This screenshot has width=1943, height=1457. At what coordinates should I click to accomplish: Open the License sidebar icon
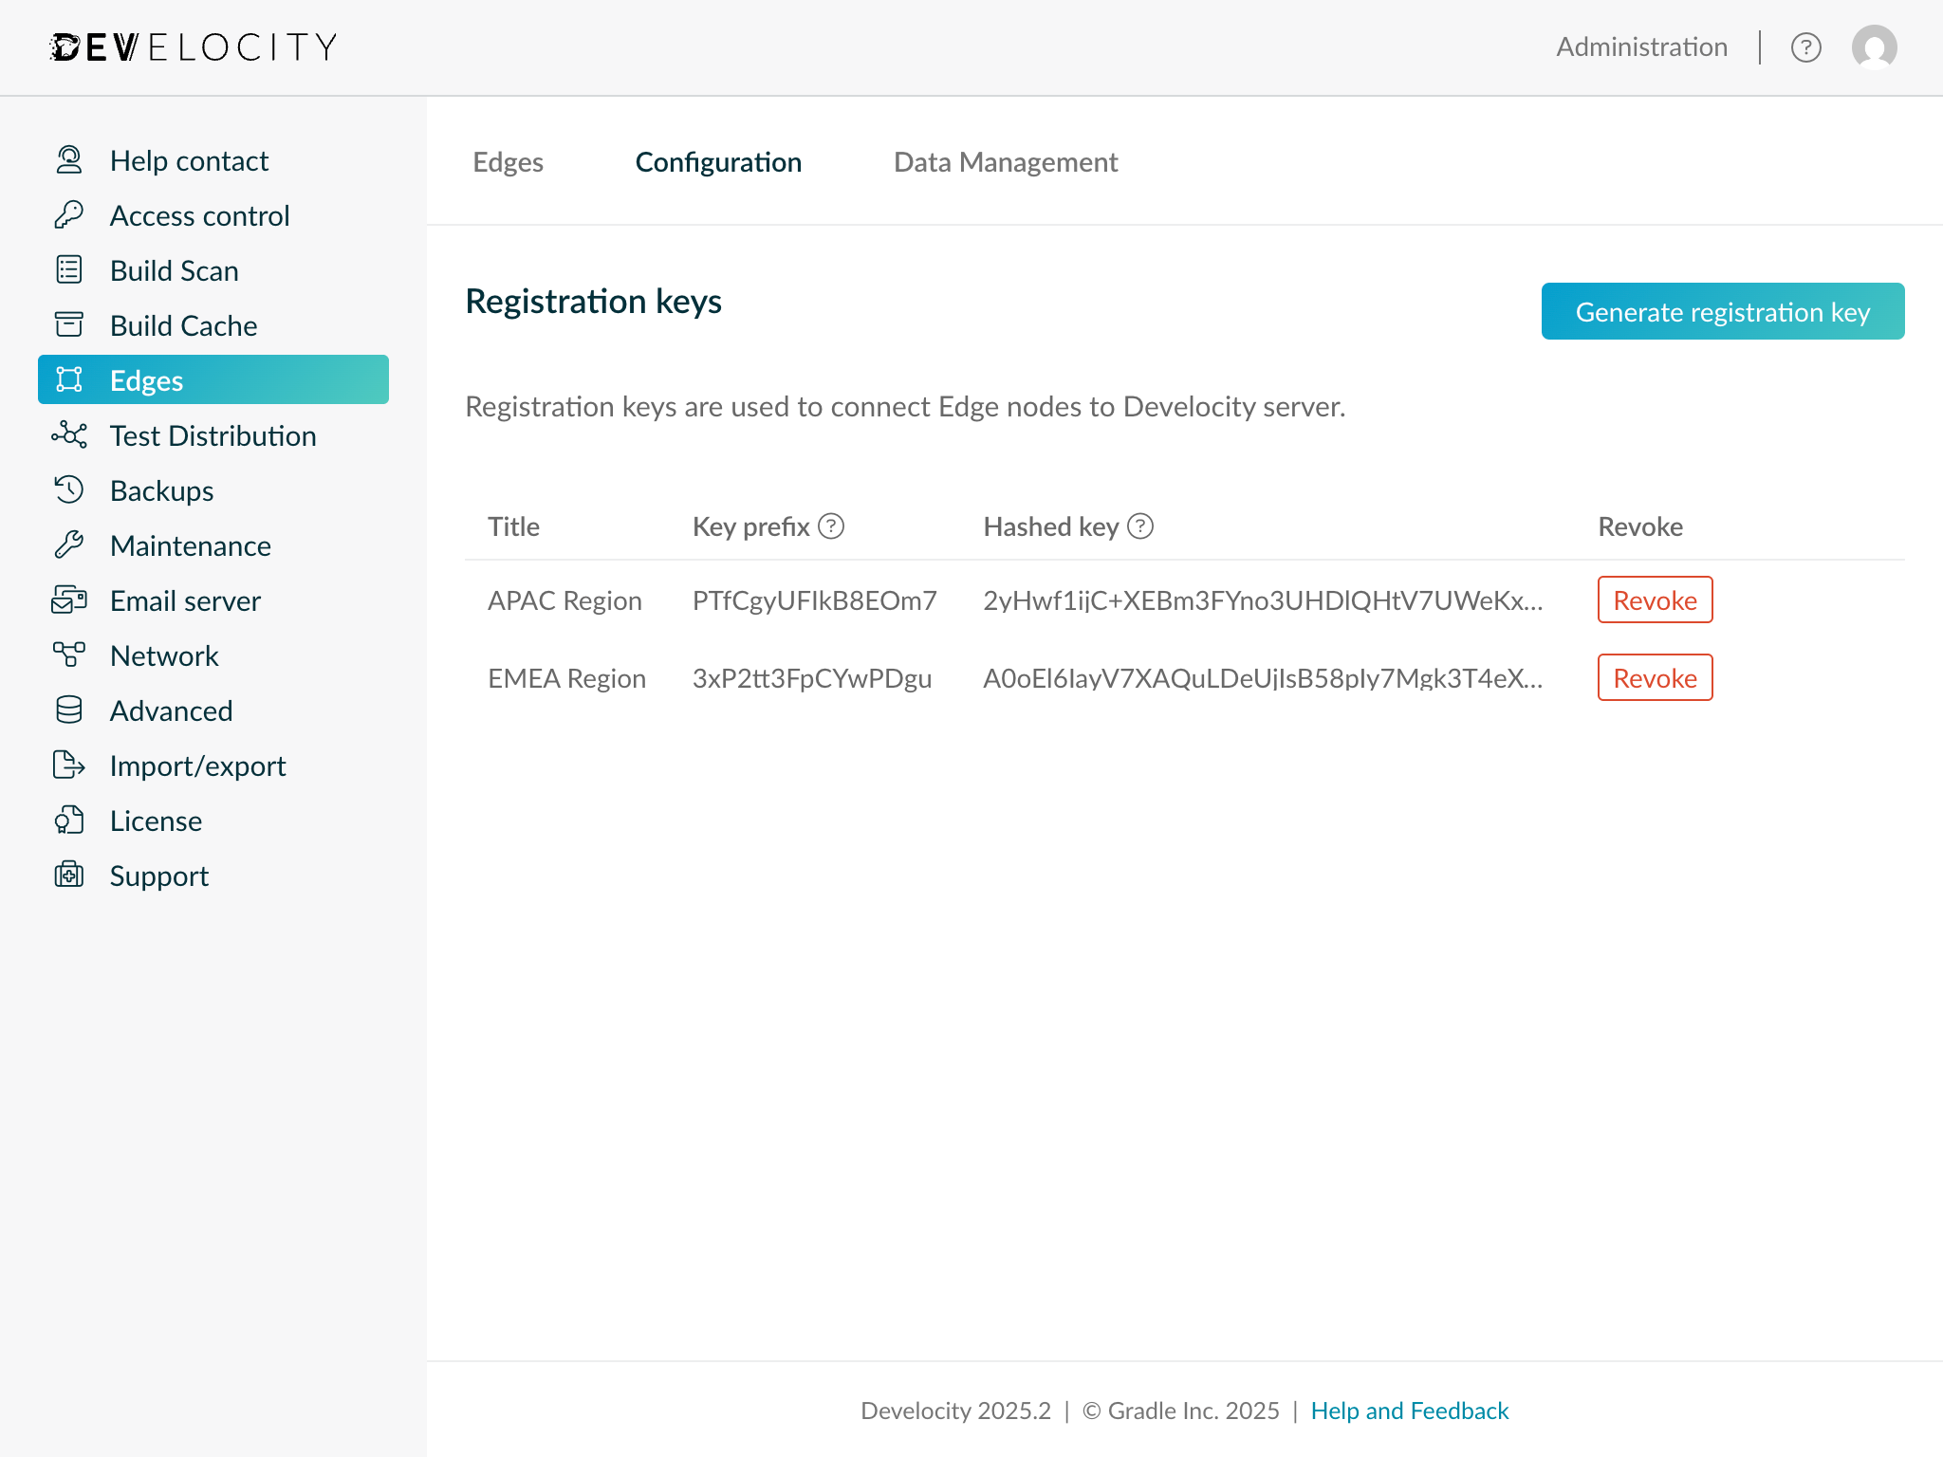67,821
